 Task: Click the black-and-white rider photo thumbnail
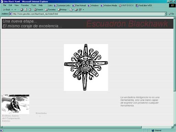[15, 104]
